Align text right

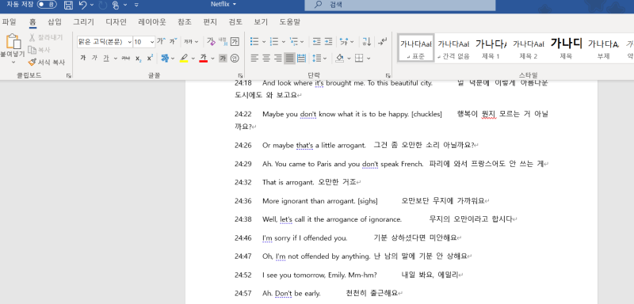point(278,59)
